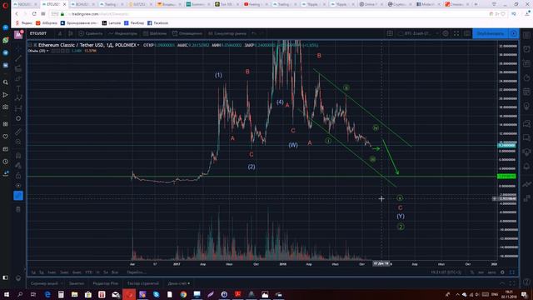Collapse the legend with the small square toggle
The width and height of the screenshot is (533, 300).
click(30, 45)
